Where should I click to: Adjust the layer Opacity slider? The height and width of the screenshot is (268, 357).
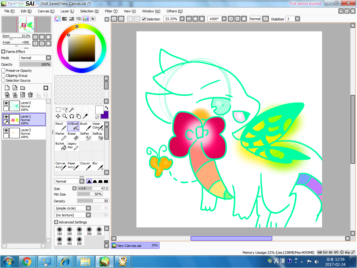35,64
